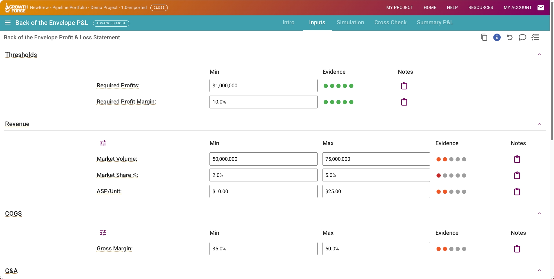Open the hamburger menu next to Back of the Envelope P&L

tap(8, 23)
